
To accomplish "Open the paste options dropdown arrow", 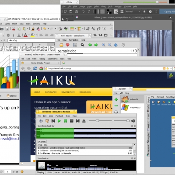I will tap(28, 29).
